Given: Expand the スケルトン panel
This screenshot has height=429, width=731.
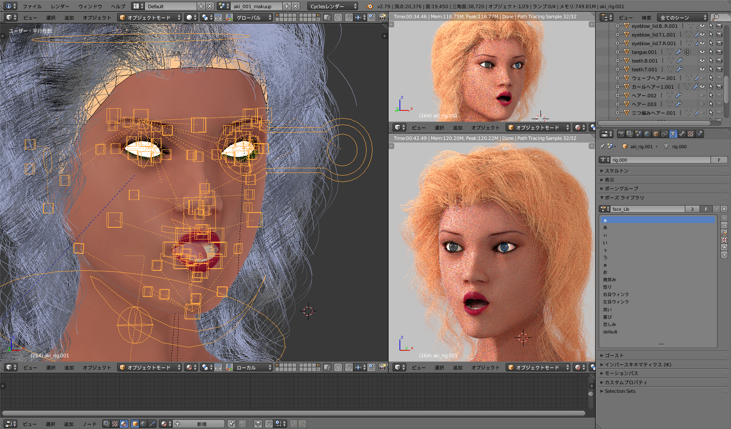Looking at the screenshot, I should [617, 171].
